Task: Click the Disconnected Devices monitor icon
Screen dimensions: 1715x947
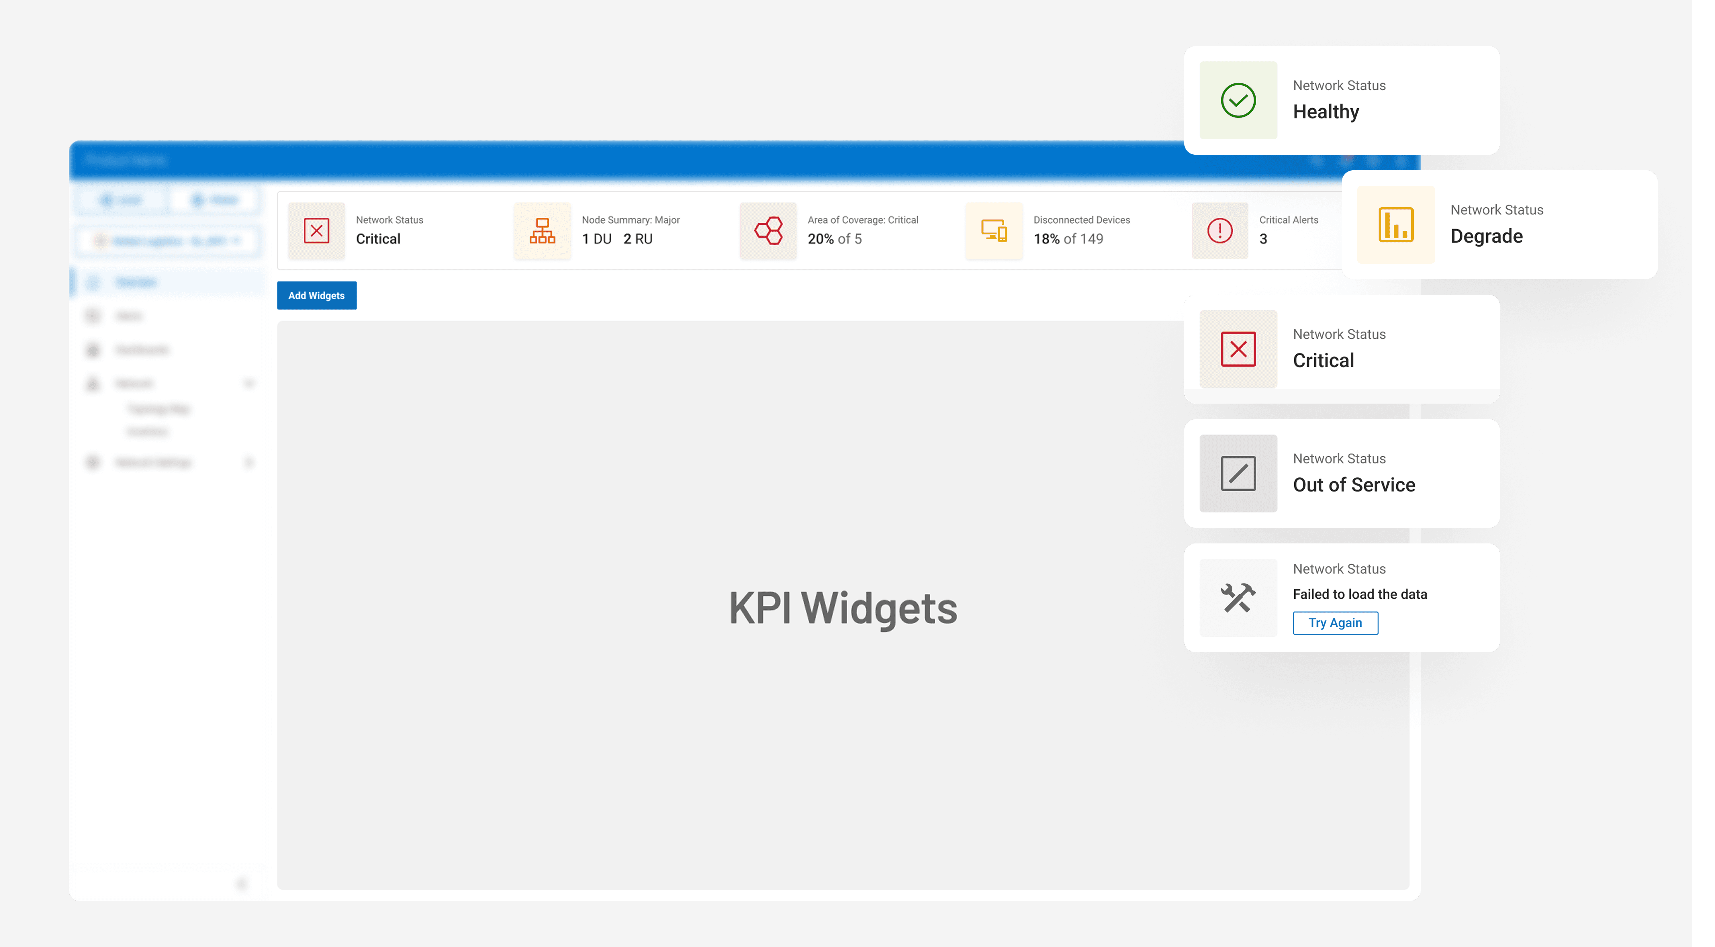Action: pos(993,230)
